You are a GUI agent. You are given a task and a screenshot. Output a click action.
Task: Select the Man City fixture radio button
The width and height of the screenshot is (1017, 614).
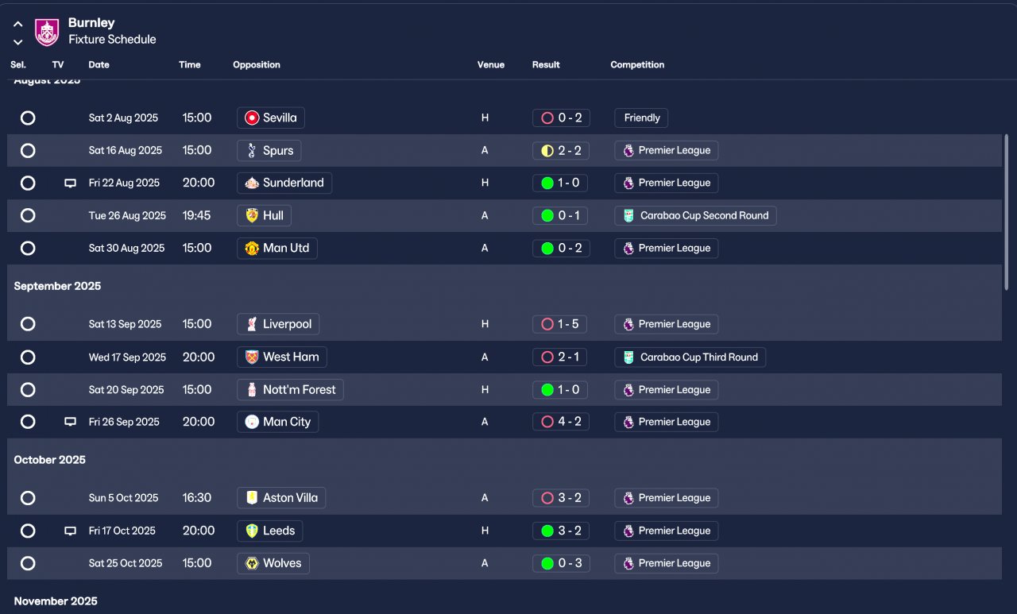[x=28, y=423]
